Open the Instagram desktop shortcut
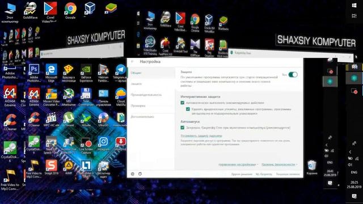The width and height of the screenshot is (363, 204). [x=103, y=143]
